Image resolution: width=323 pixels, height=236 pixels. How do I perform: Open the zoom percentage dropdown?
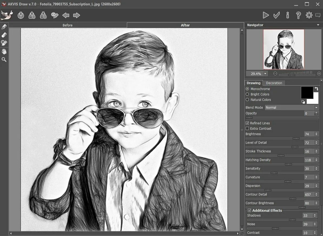(265, 74)
